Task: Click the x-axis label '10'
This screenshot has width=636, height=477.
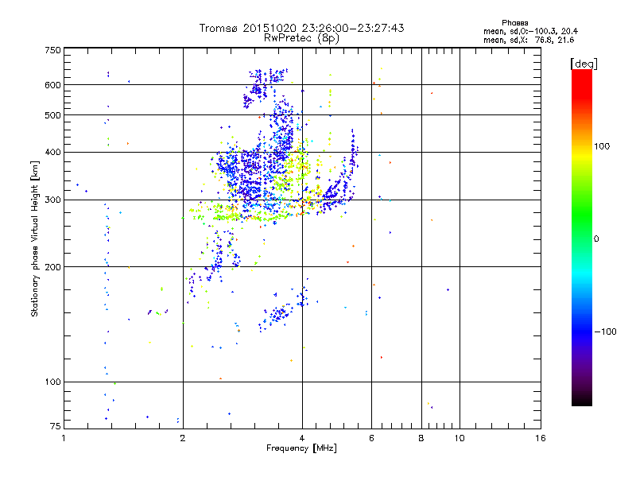Action: pos(460,438)
